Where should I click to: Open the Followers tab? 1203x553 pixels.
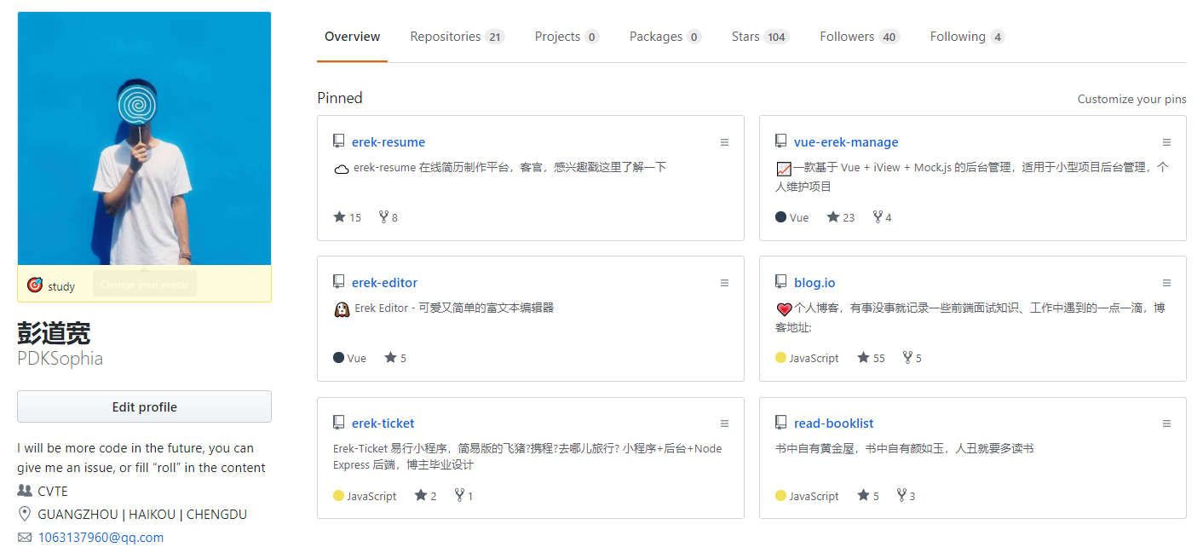point(860,37)
